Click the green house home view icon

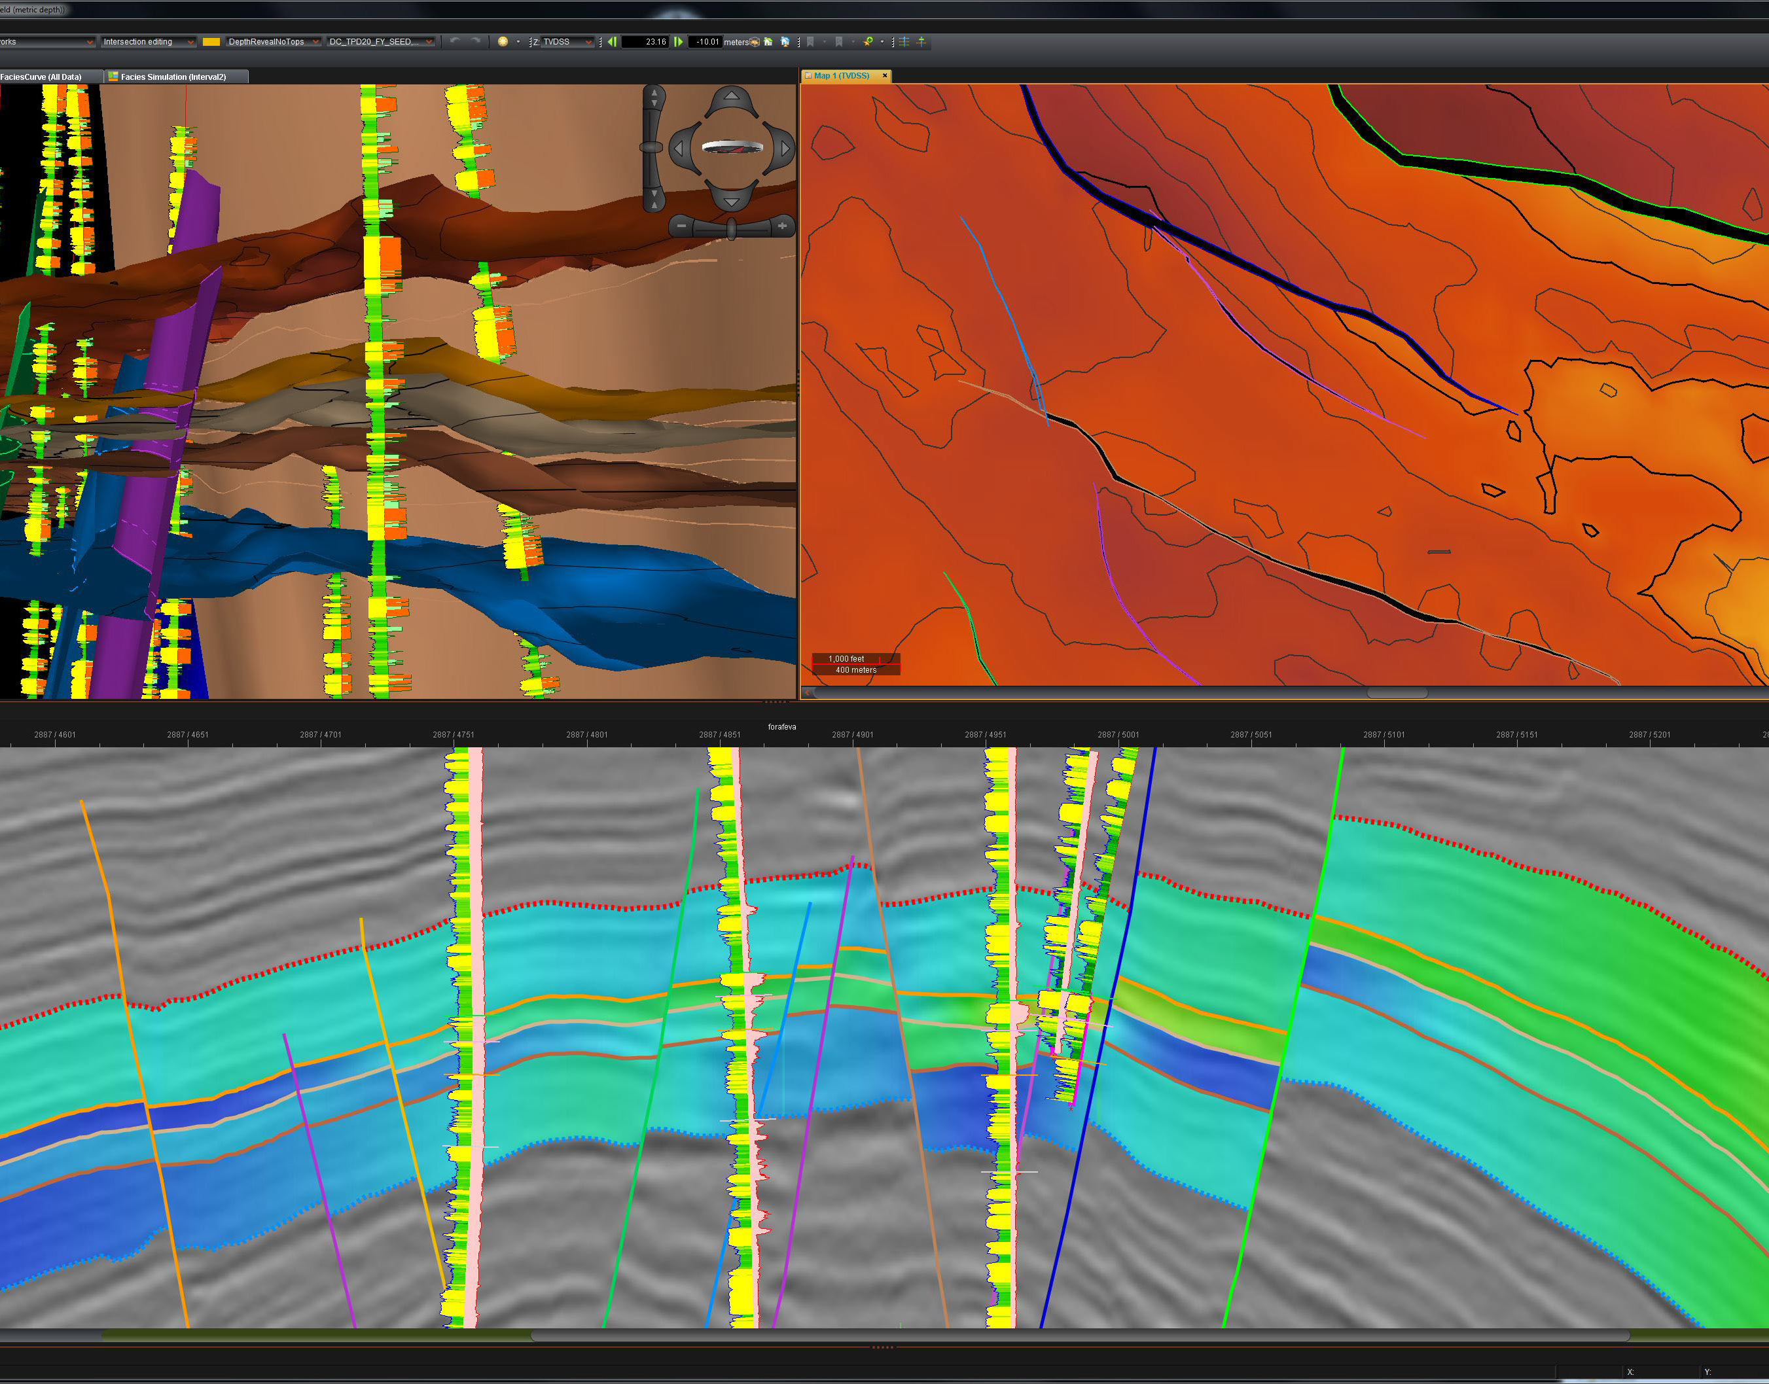(768, 41)
